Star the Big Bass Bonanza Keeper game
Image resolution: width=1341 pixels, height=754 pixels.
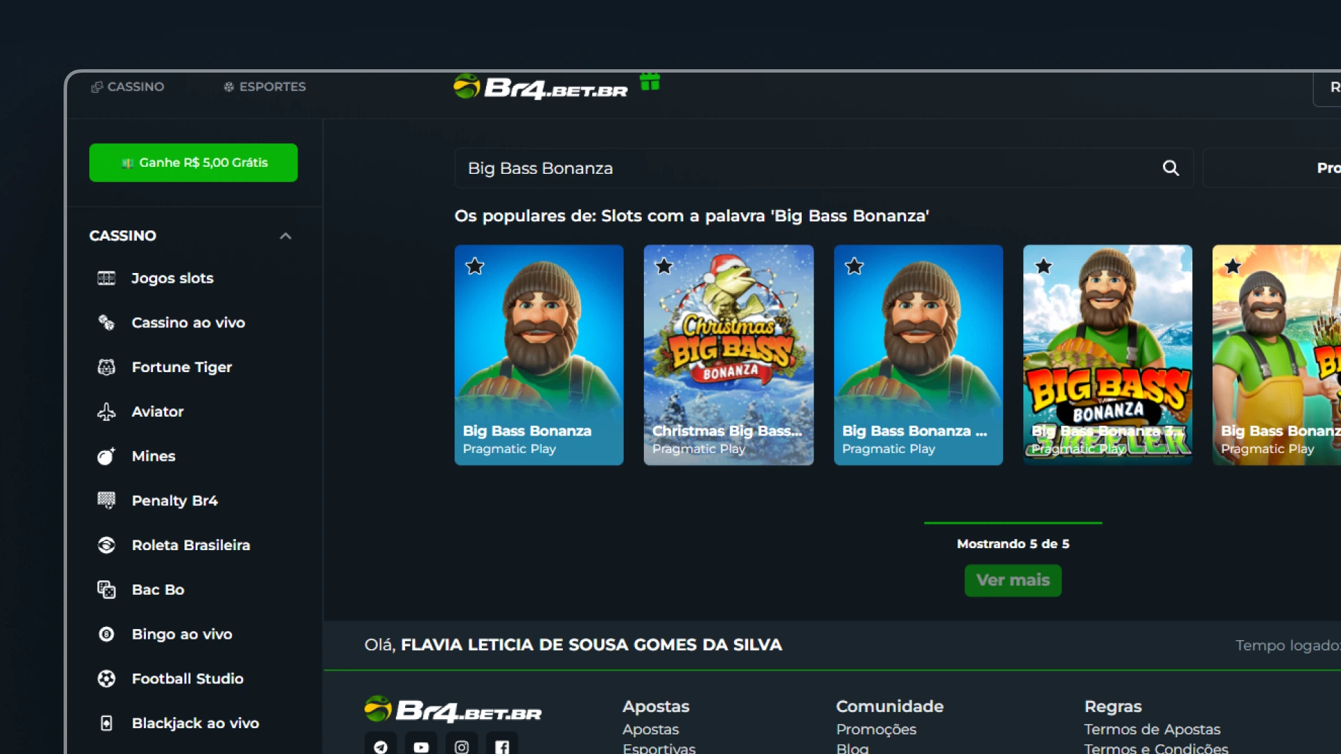pos(1043,266)
